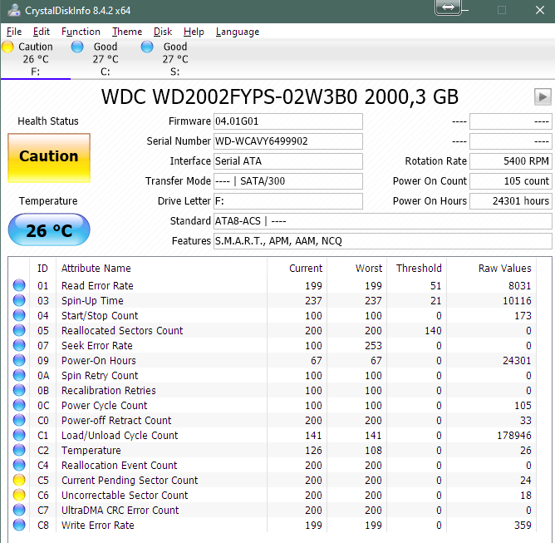Click yellow status dot for Uncorrectable Sector Count
Screen dimensions: 555x543
(x=19, y=495)
